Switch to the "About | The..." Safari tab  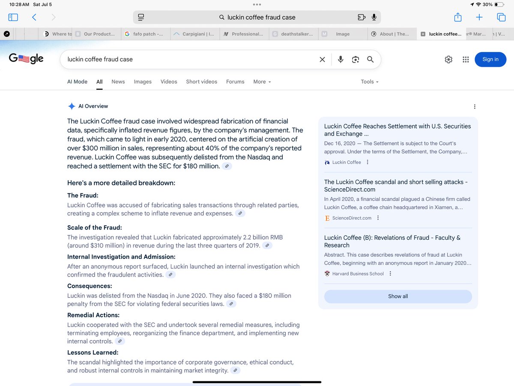391,34
